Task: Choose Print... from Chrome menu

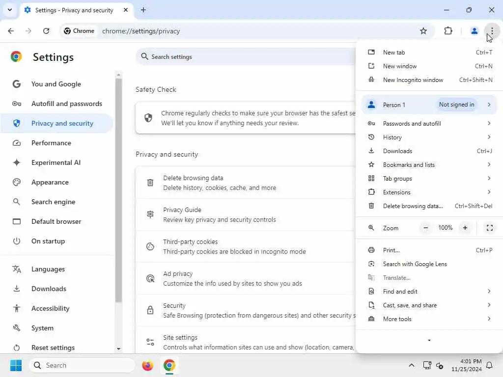Action: click(x=429, y=250)
